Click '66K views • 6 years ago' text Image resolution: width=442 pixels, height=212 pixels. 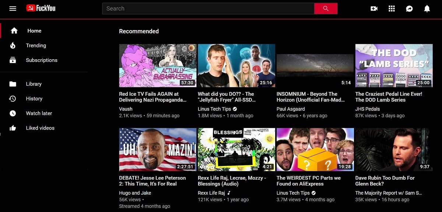[302, 116]
